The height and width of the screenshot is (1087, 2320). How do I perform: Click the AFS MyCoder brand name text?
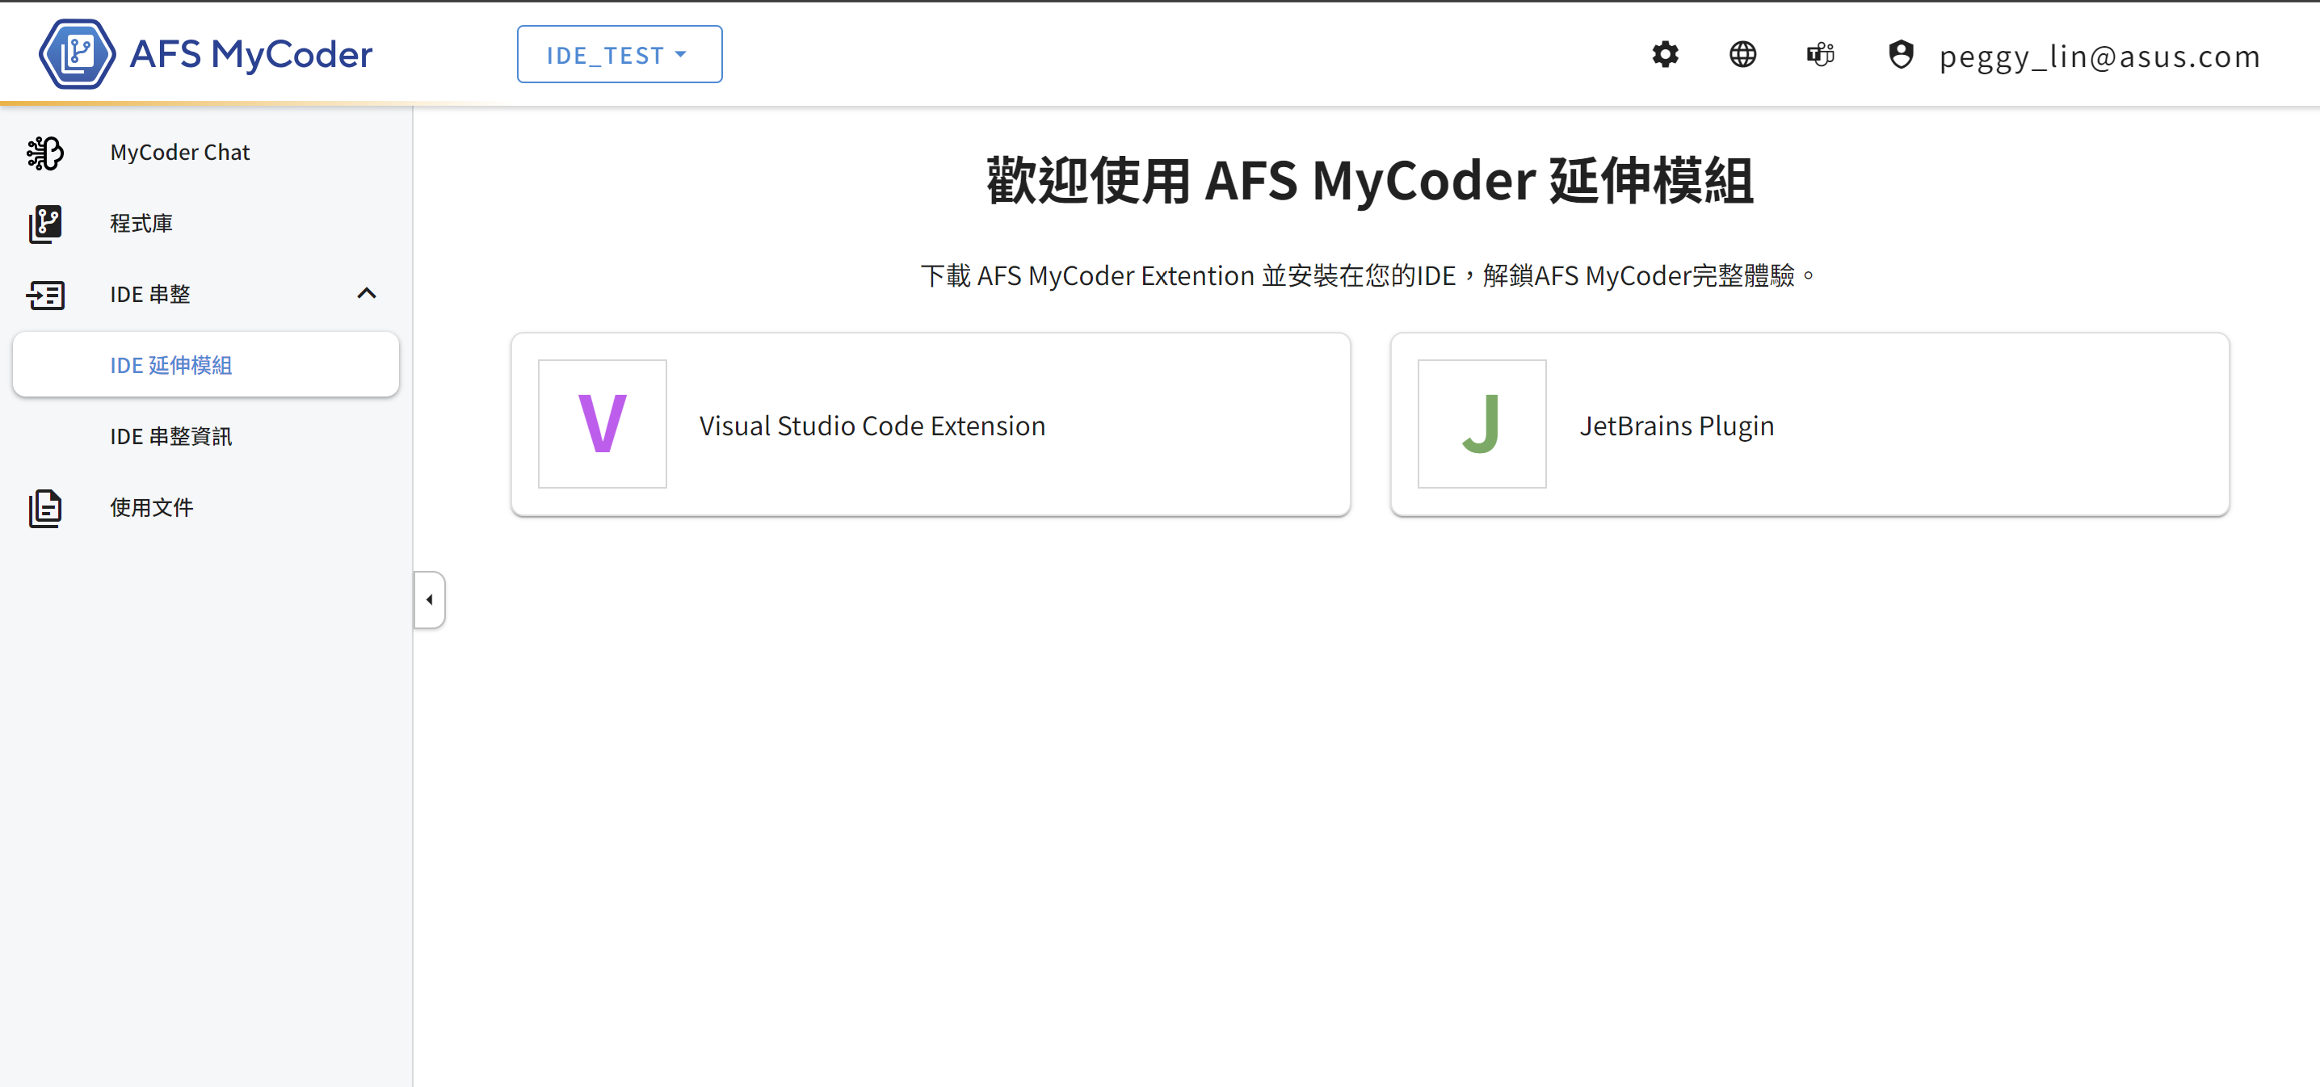251,54
